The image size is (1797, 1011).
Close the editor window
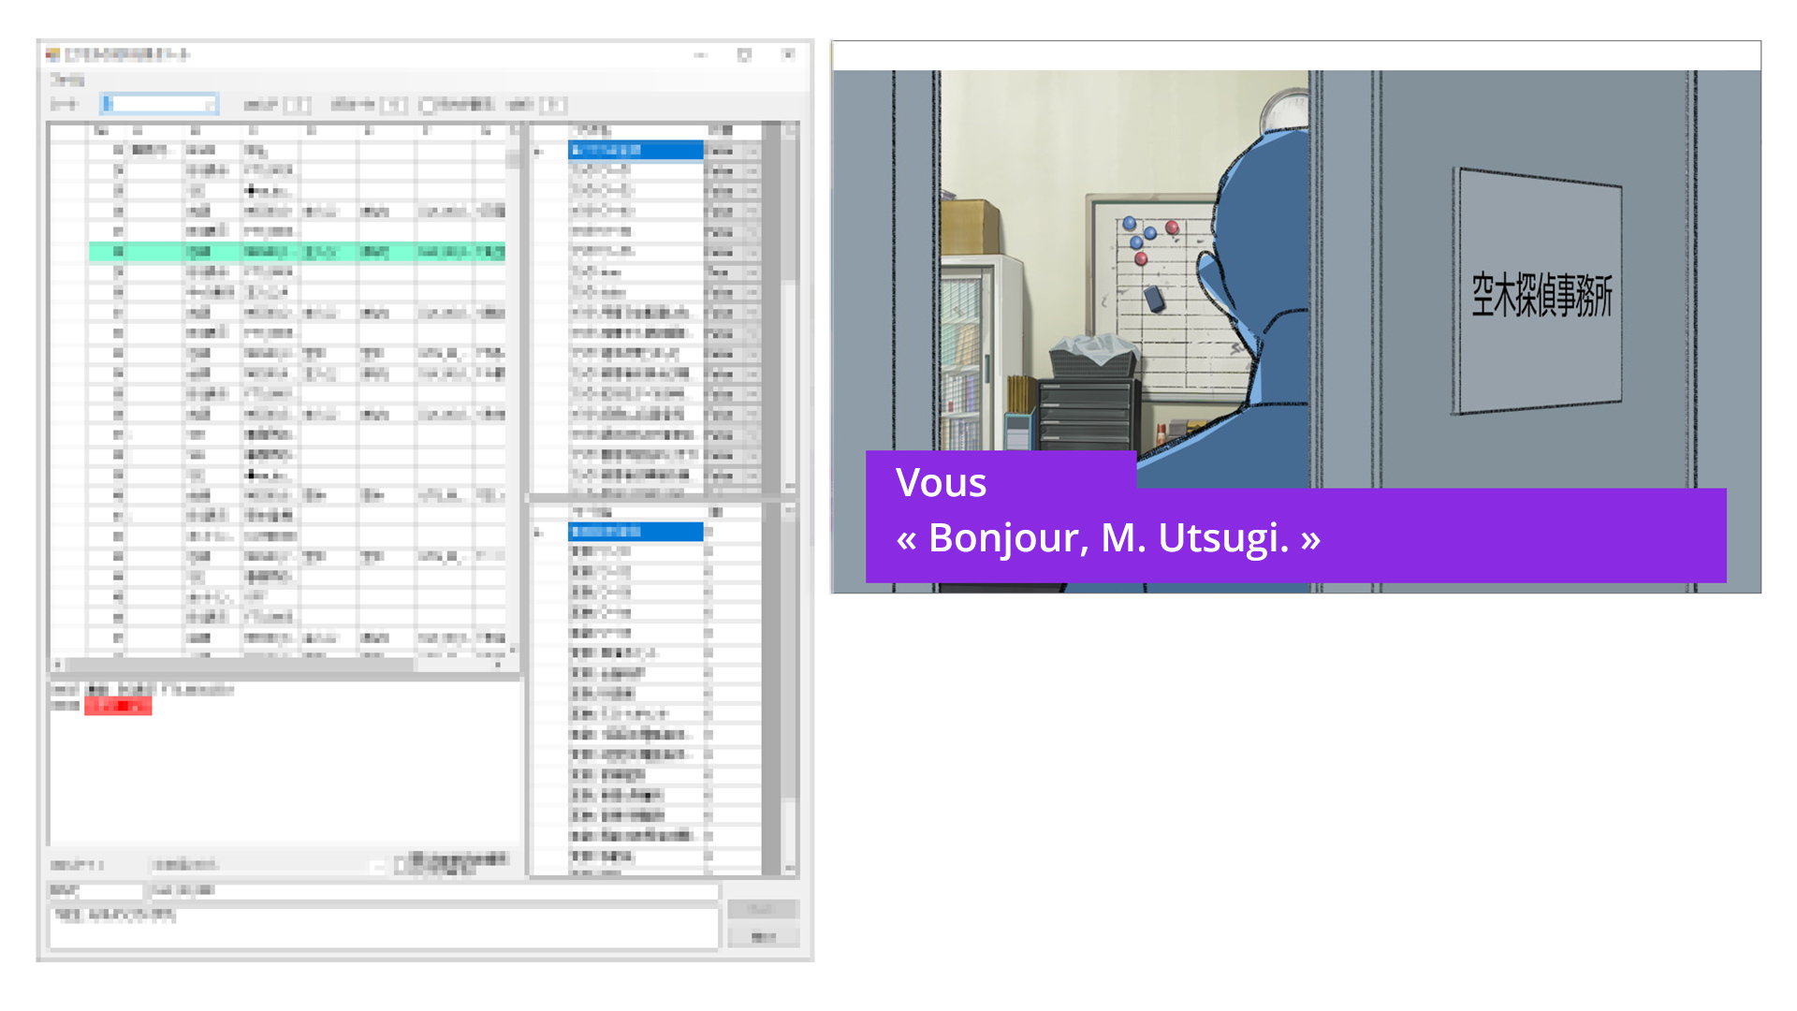tap(788, 55)
